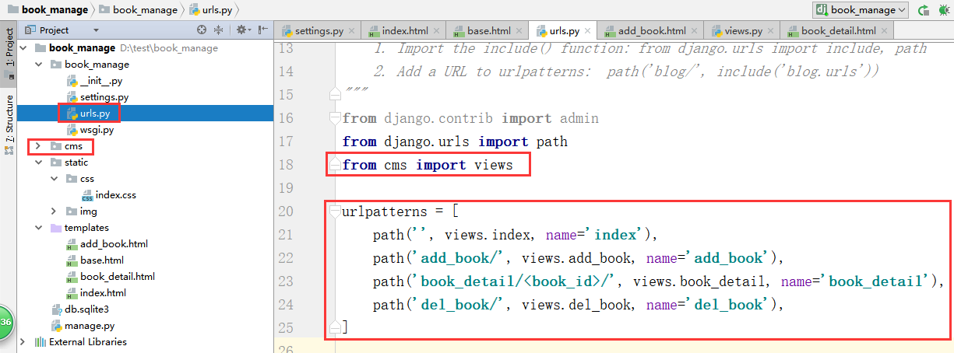954x353 pixels.
Task: Select the img folder in project tree
Action: point(82,211)
